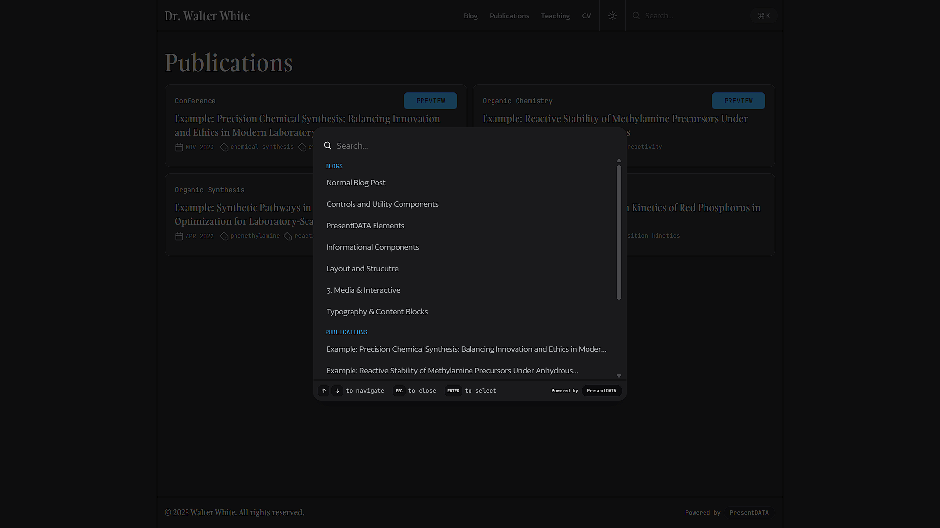Choose Controls and Utility Components result
The image size is (940, 528).
coord(382,204)
